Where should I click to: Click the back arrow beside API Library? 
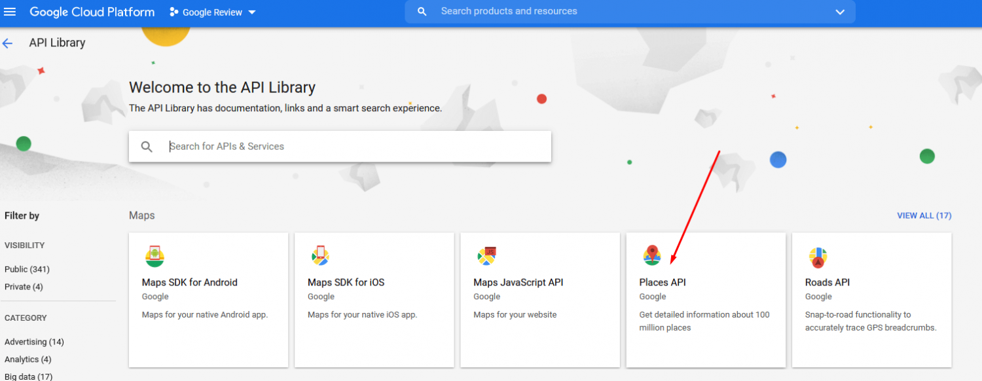coord(7,43)
